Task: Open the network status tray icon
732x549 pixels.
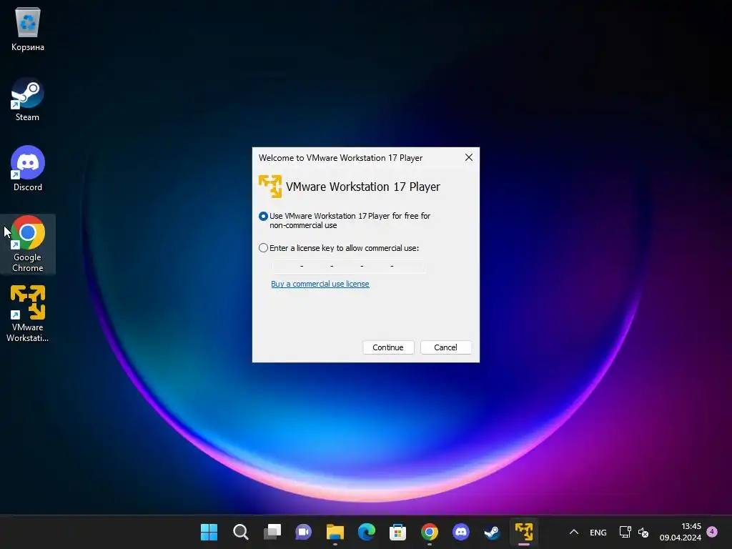Action: (625, 532)
